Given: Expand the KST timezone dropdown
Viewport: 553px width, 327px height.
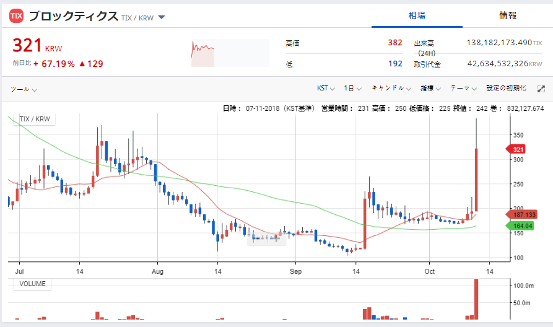Looking at the screenshot, I should point(326,88).
